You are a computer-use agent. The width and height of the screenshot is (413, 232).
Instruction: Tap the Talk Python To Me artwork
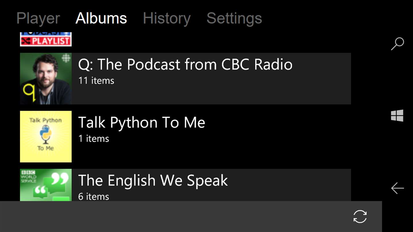tap(46, 137)
